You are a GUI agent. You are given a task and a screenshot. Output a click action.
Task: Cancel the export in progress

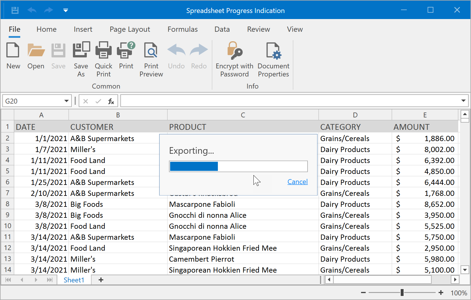(297, 182)
